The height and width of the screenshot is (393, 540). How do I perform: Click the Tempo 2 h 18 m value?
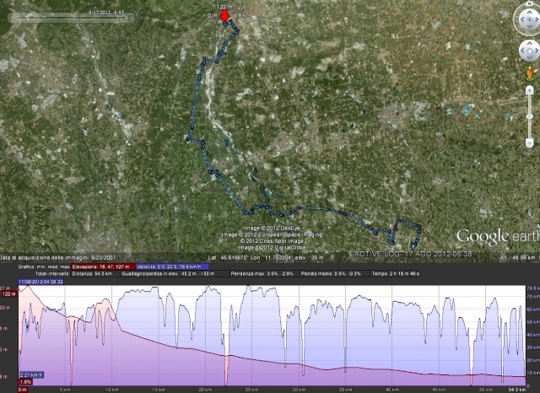coord(395,274)
